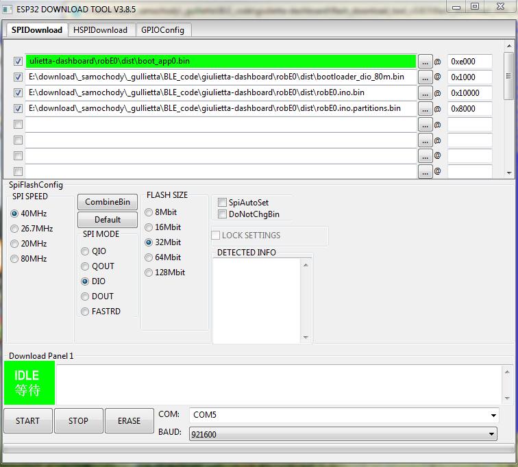Image resolution: width=518 pixels, height=467 pixels.
Task: Click the robE0.ino.partitions.bin path field
Action: tap(221, 108)
